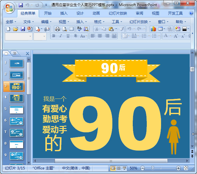
Task: Click the Print icon in toolbar
Action: point(58,29)
